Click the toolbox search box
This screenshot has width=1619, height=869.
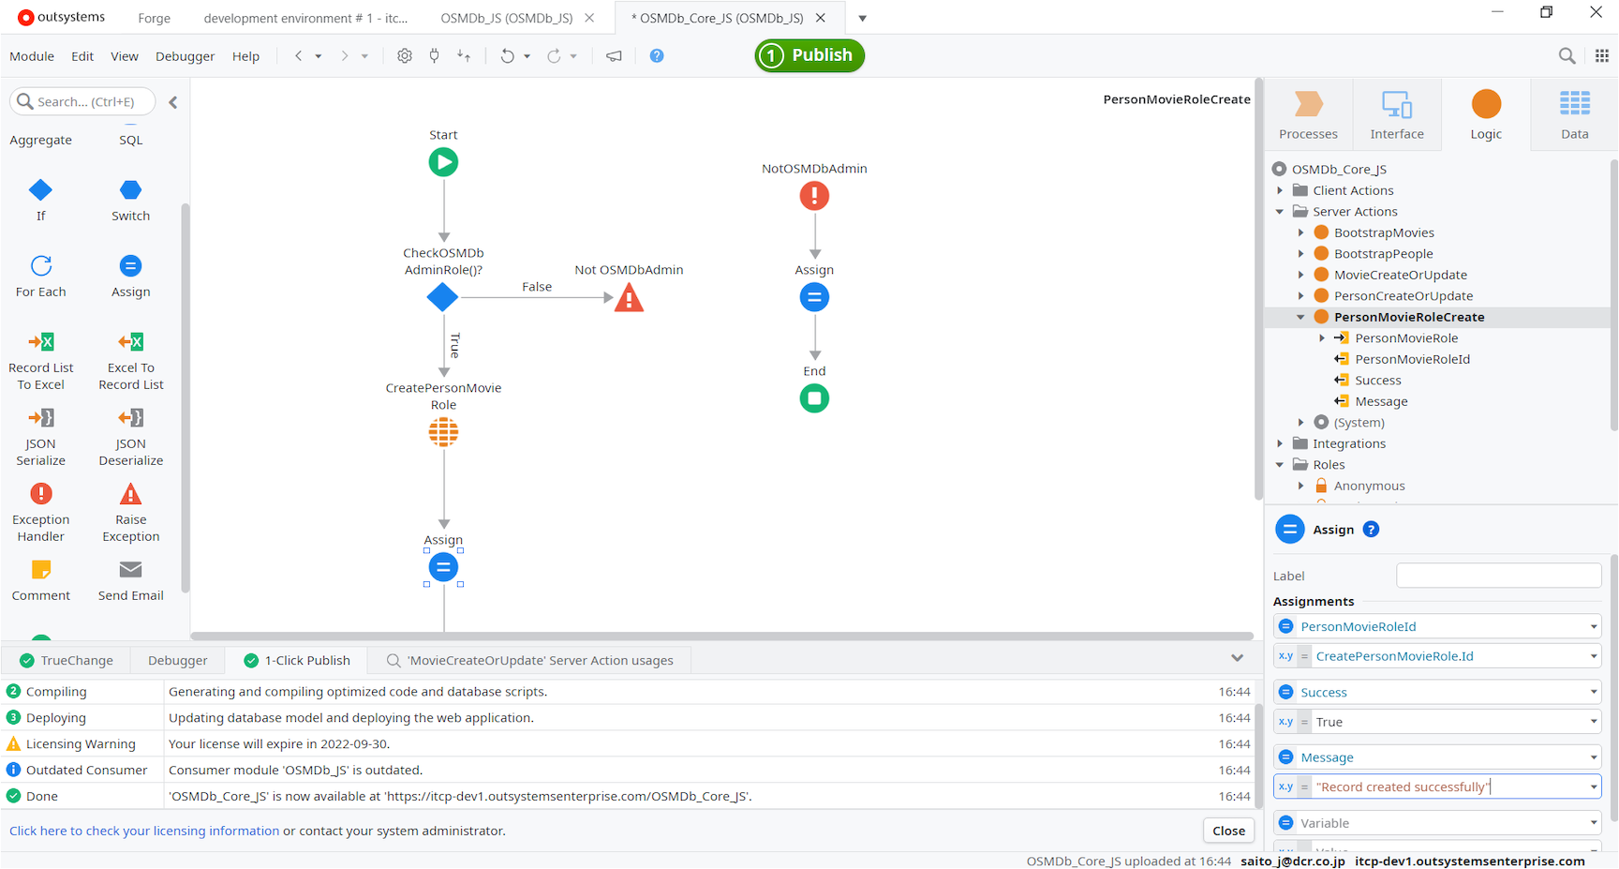pyautogui.click(x=82, y=101)
